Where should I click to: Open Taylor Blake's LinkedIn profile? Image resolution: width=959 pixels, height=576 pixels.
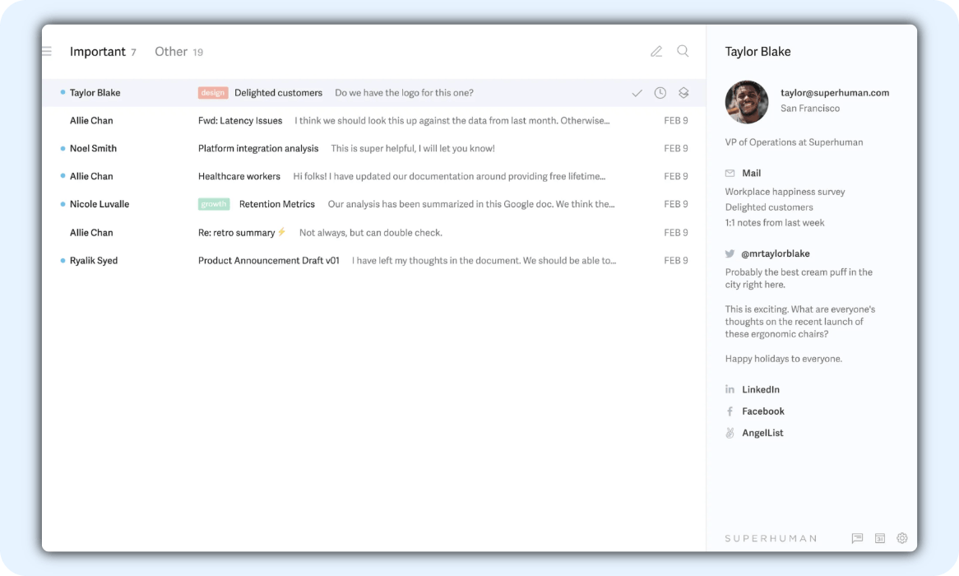pyautogui.click(x=760, y=390)
